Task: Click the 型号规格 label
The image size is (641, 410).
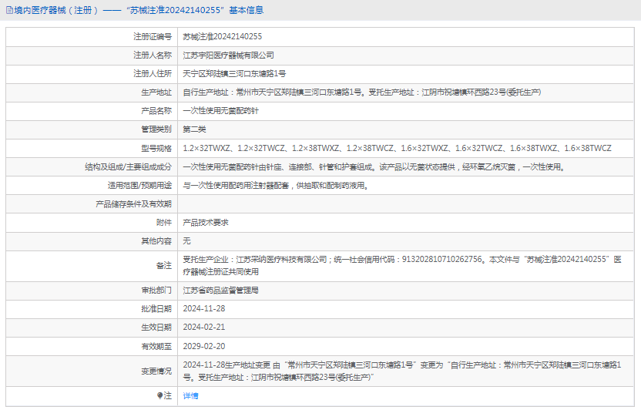Action: coord(156,149)
